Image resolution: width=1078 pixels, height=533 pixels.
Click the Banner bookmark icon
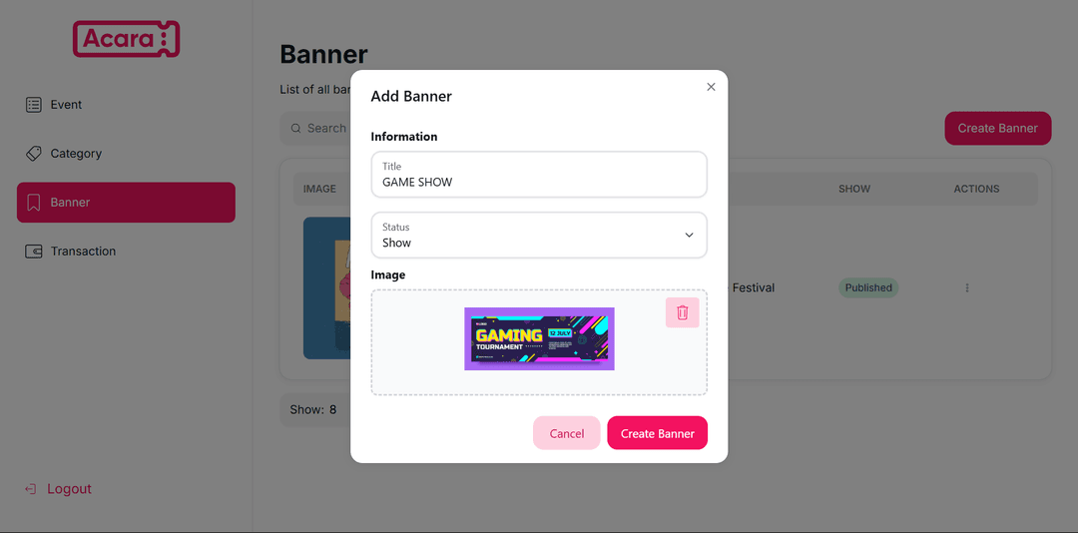coord(33,203)
